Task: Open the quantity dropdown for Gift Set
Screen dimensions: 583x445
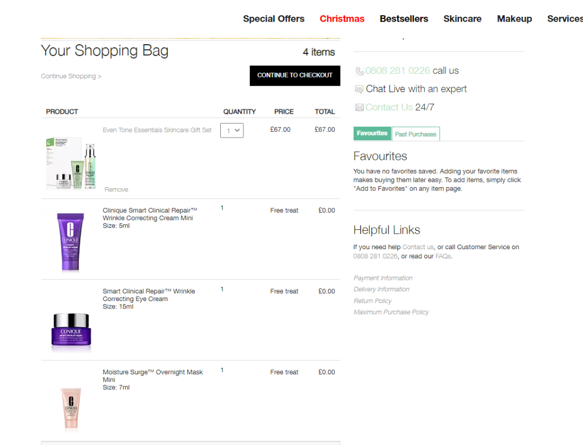Action: pos(232,131)
